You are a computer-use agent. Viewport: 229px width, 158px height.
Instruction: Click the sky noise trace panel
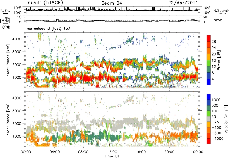point(112,10)
